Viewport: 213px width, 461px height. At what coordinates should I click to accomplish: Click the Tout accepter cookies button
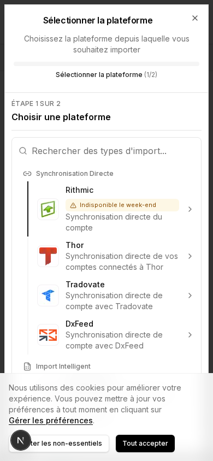[x=145, y=444]
